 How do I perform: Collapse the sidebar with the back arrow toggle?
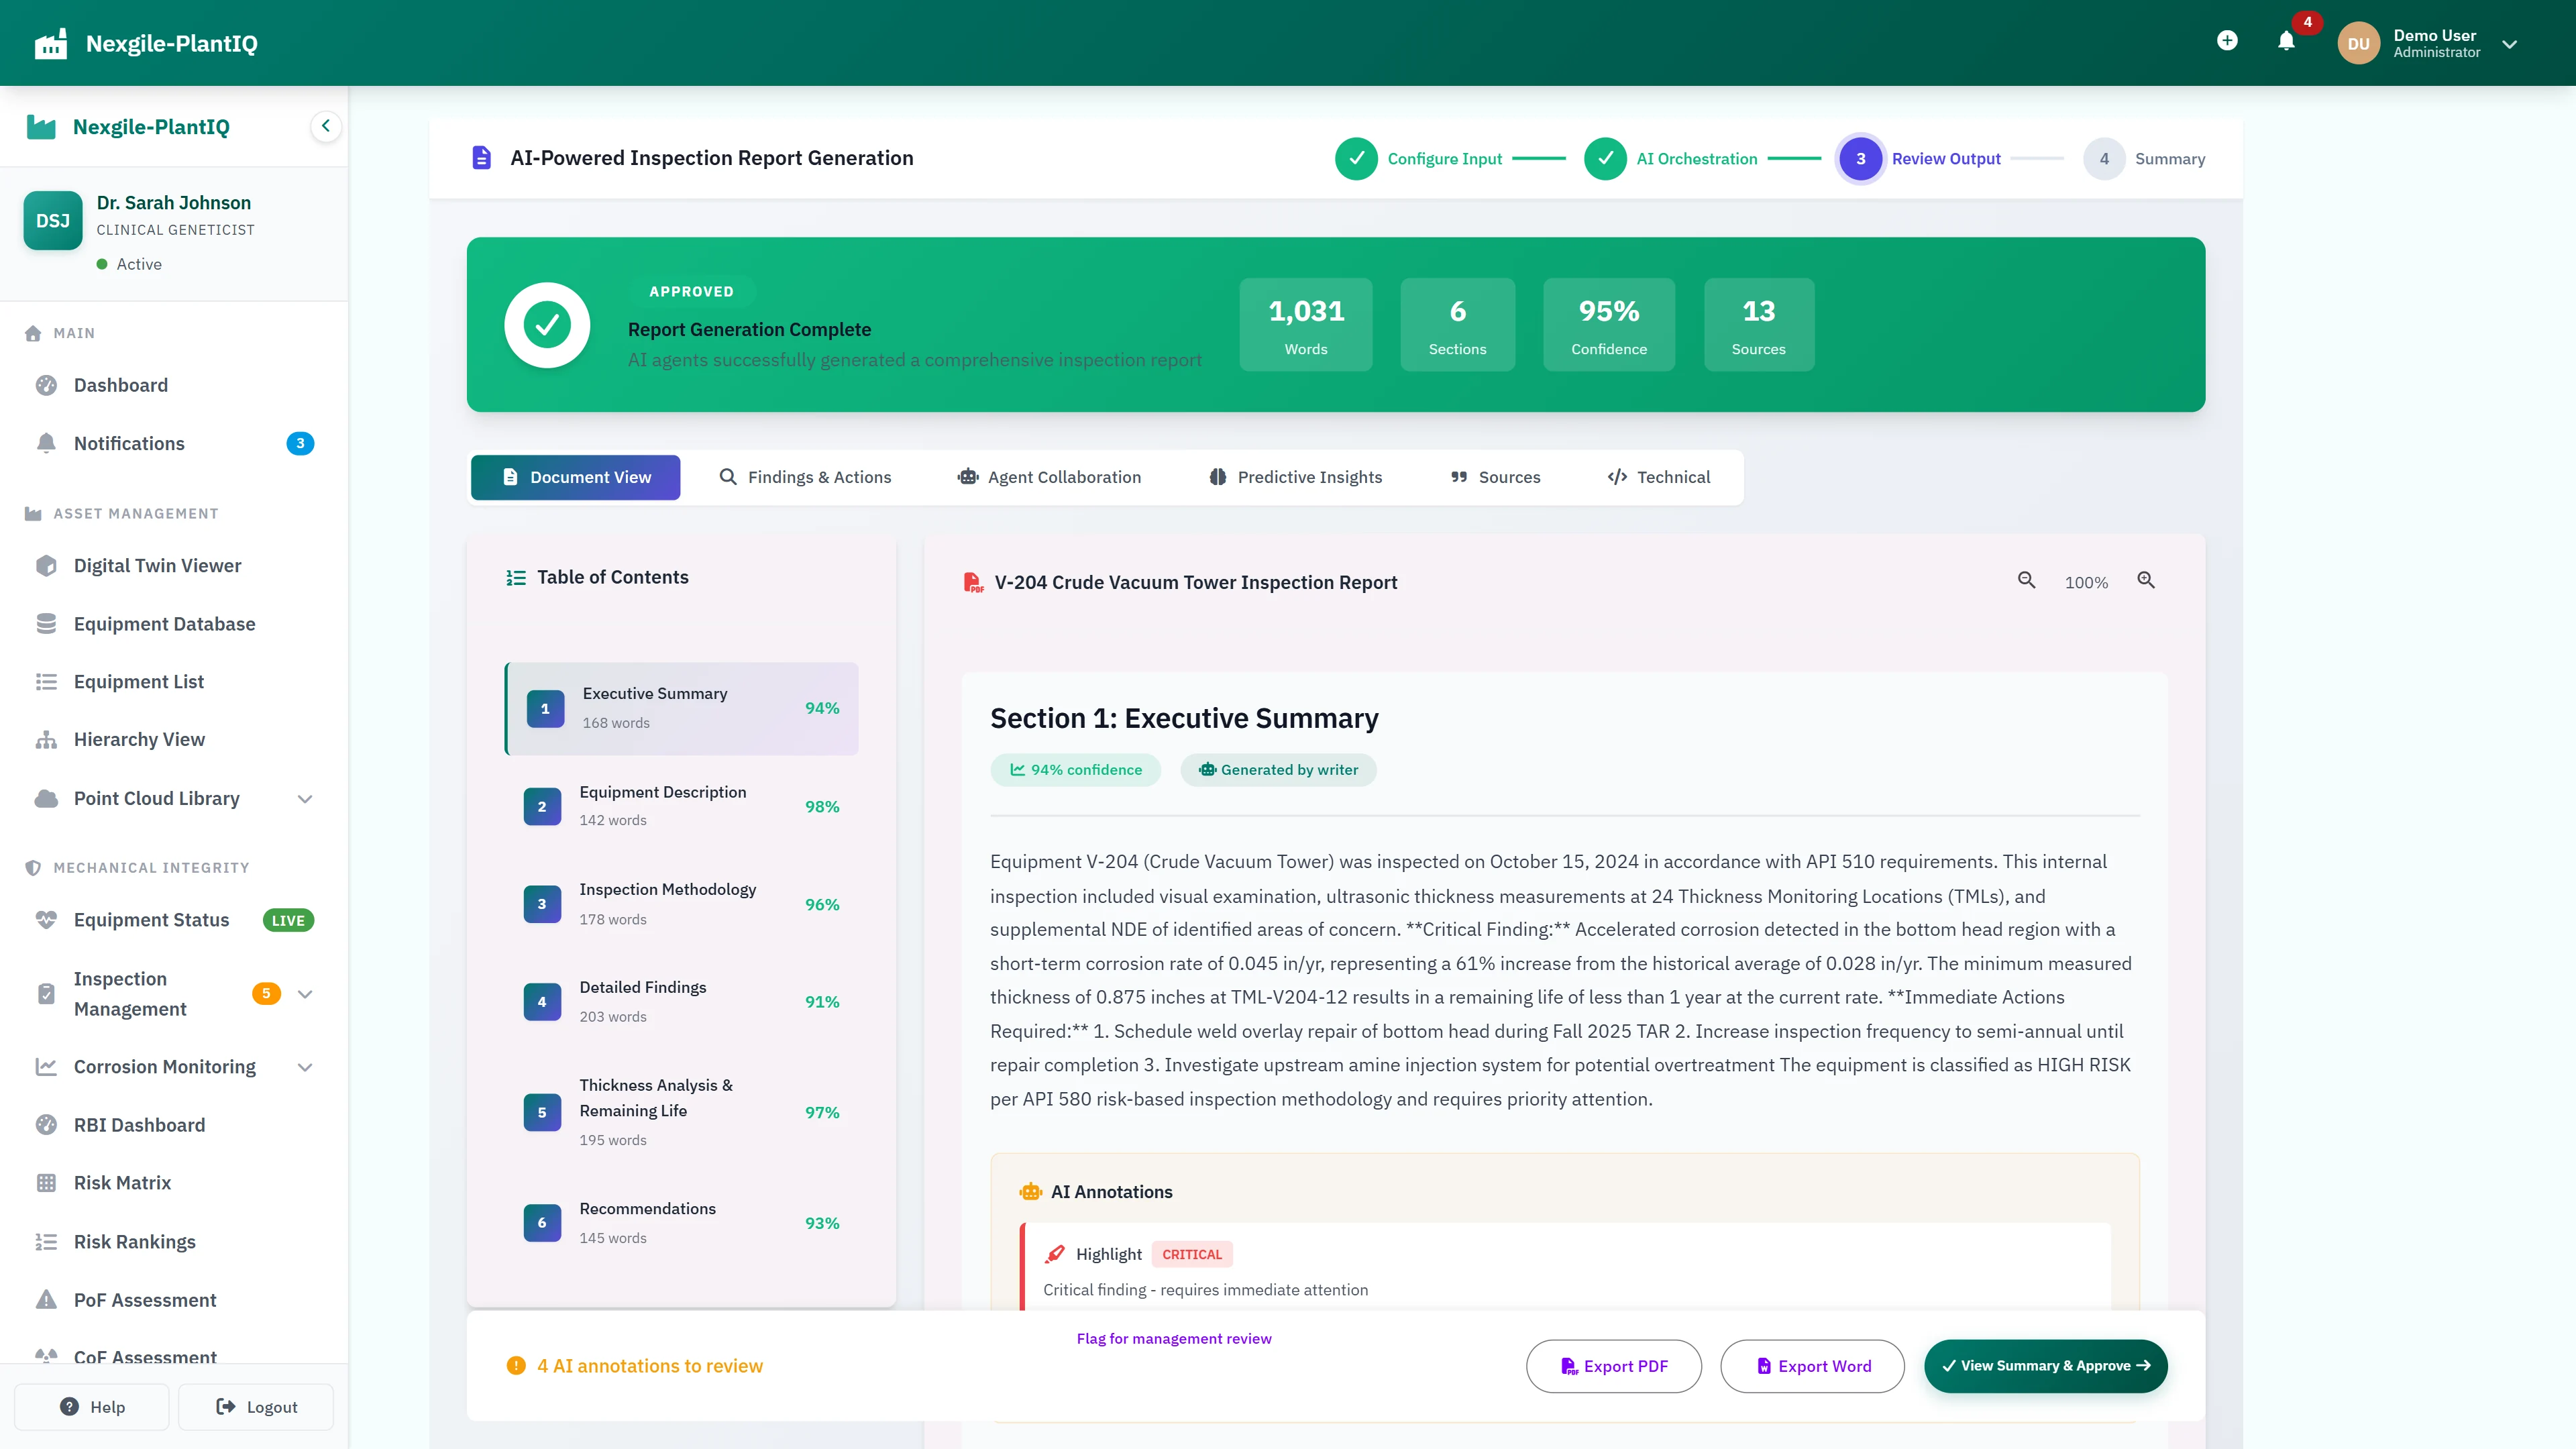[325, 126]
